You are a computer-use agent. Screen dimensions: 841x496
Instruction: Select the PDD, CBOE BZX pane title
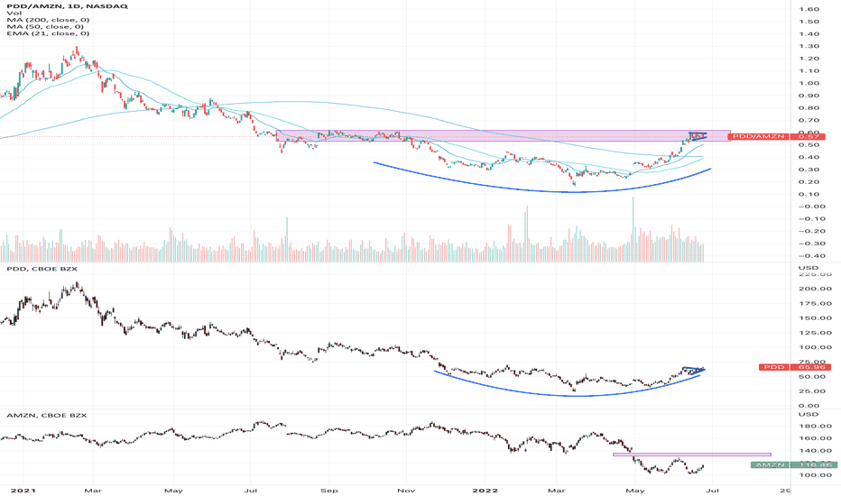(x=42, y=269)
